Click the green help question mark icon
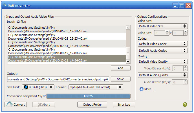Image resolution: width=194 pixels, height=113 pixels. 185,105
